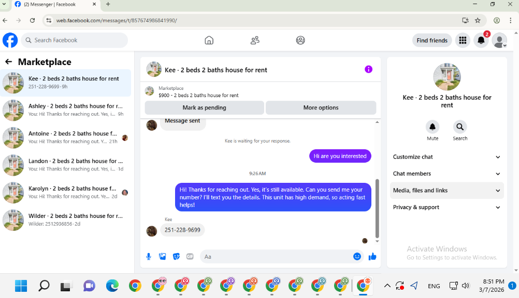519x298 pixels.
Task: Open Antoine conversation in the list
Action: click(x=66, y=137)
